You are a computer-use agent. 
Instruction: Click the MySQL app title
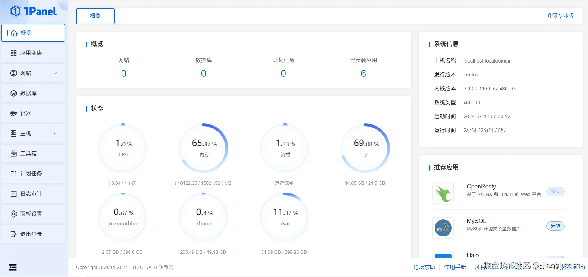476,221
